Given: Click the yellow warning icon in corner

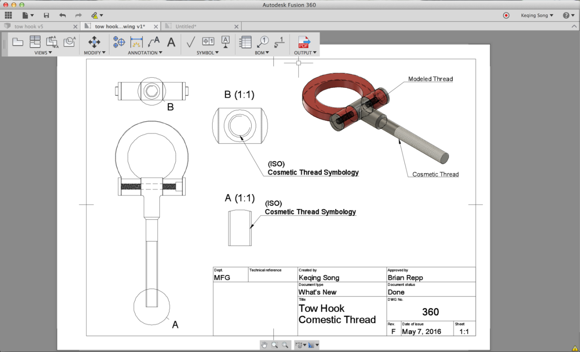Looking at the screenshot, I should click(575, 348).
